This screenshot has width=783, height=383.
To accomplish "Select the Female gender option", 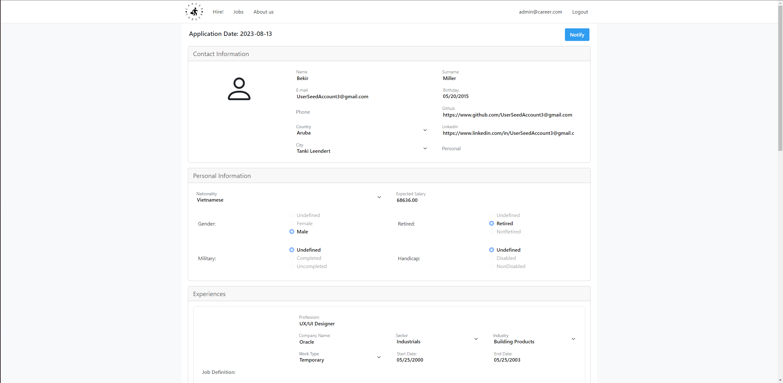I will click(292, 223).
